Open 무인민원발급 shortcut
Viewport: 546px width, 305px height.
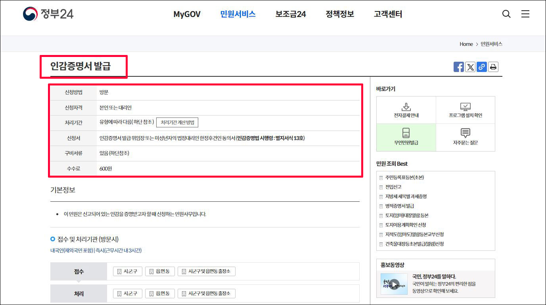(x=406, y=137)
